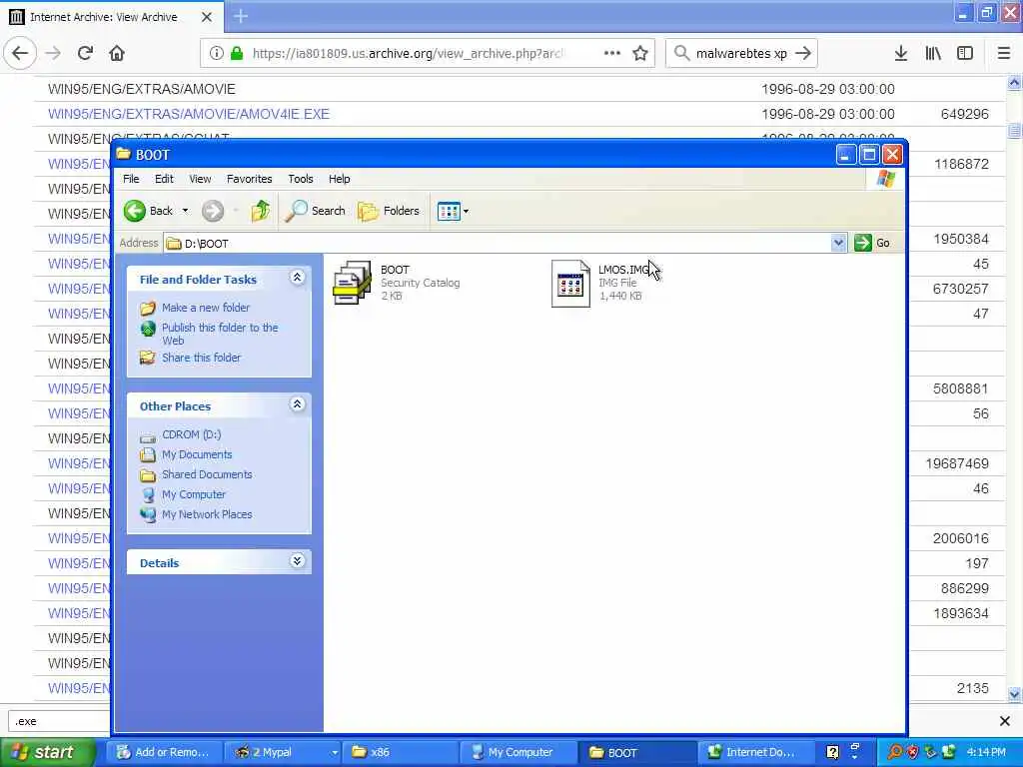Viewport: 1023px width, 767px height.
Task: Open the Help menu
Action: pos(339,179)
